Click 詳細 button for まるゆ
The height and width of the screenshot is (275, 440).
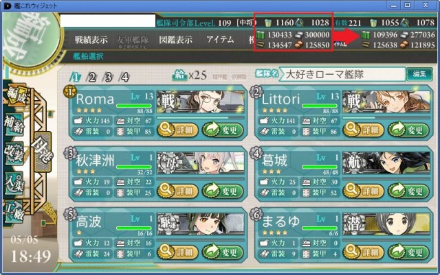[364, 252]
